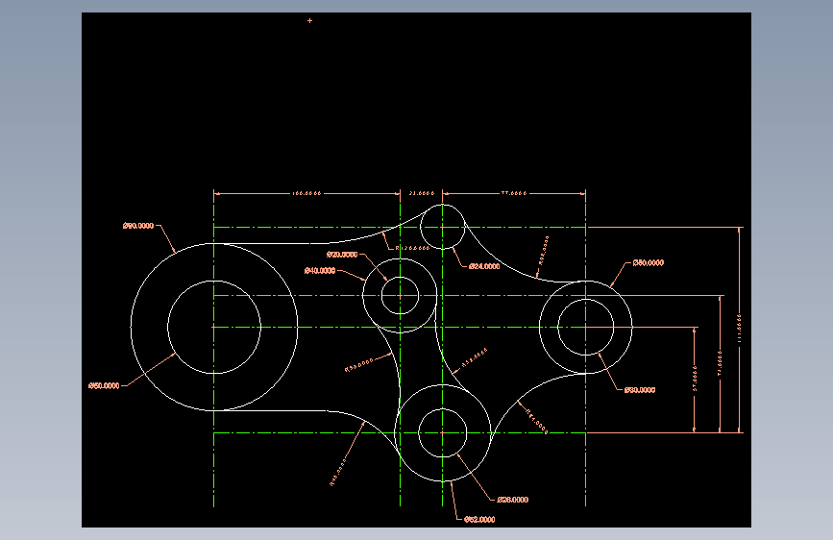Image resolution: width=833 pixels, height=540 pixels.
Task: Select the Ø90.0000 diameter dimension label
Action: [x=138, y=226]
